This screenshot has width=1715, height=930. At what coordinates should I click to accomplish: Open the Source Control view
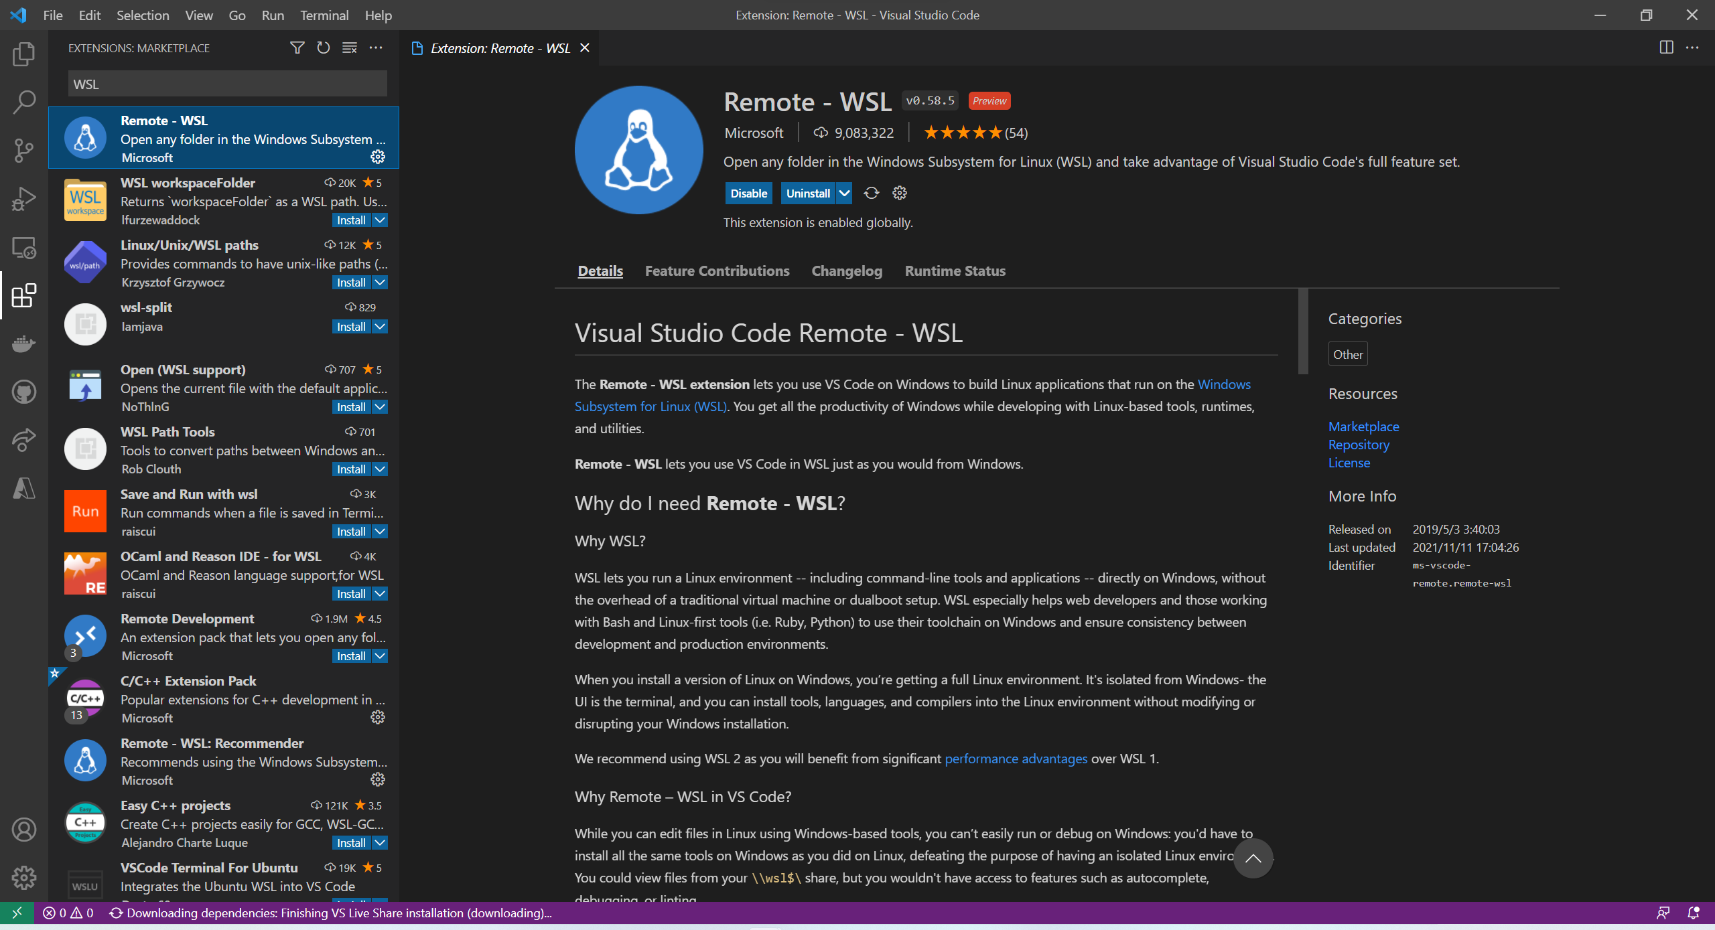pyautogui.click(x=24, y=151)
